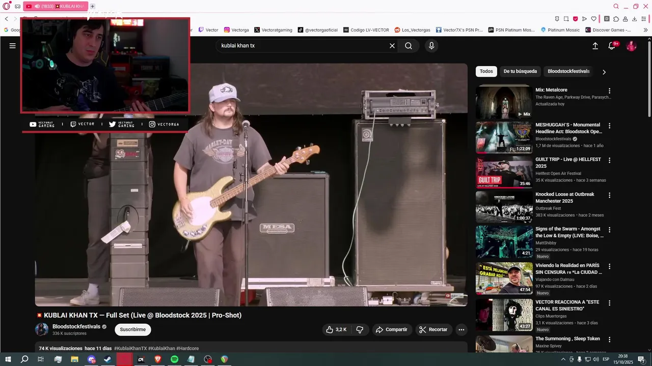The height and width of the screenshot is (366, 652).
Task: Open YouTube hamburger guide menu
Action: [13, 46]
